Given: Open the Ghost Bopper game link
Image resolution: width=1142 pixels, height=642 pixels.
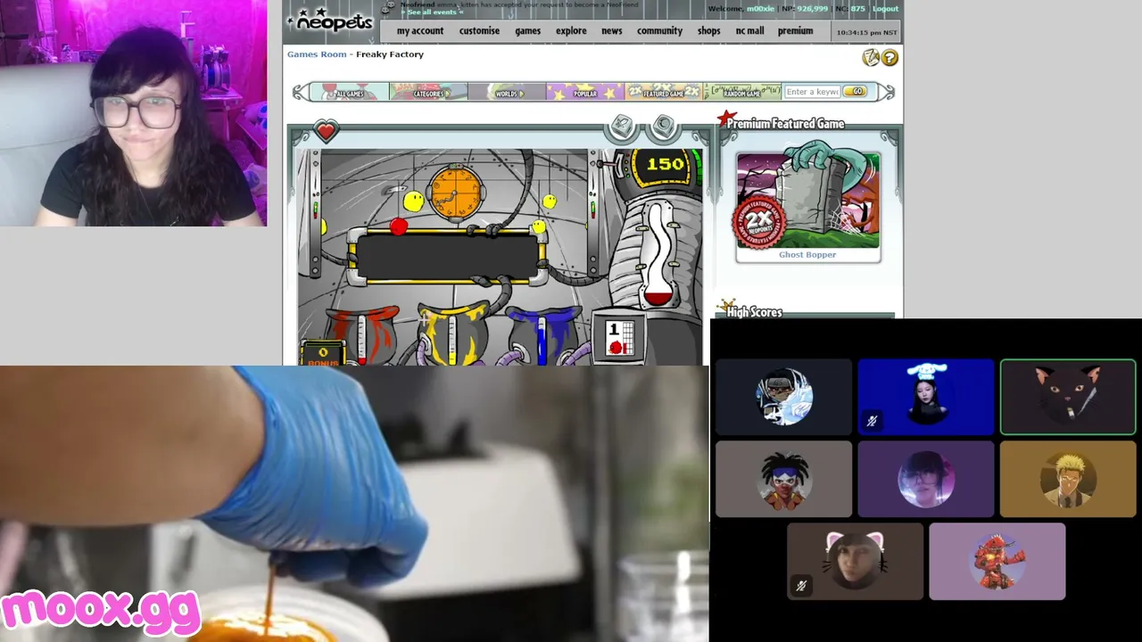Looking at the screenshot, I should pos(807,255).
